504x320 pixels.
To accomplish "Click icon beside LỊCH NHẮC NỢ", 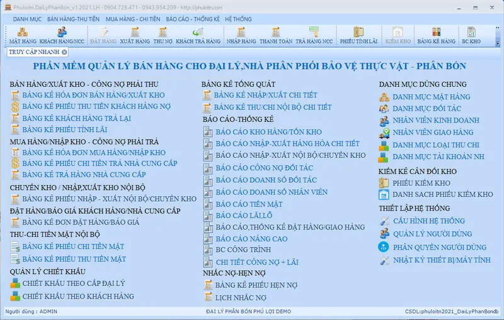I will (208, 297).
